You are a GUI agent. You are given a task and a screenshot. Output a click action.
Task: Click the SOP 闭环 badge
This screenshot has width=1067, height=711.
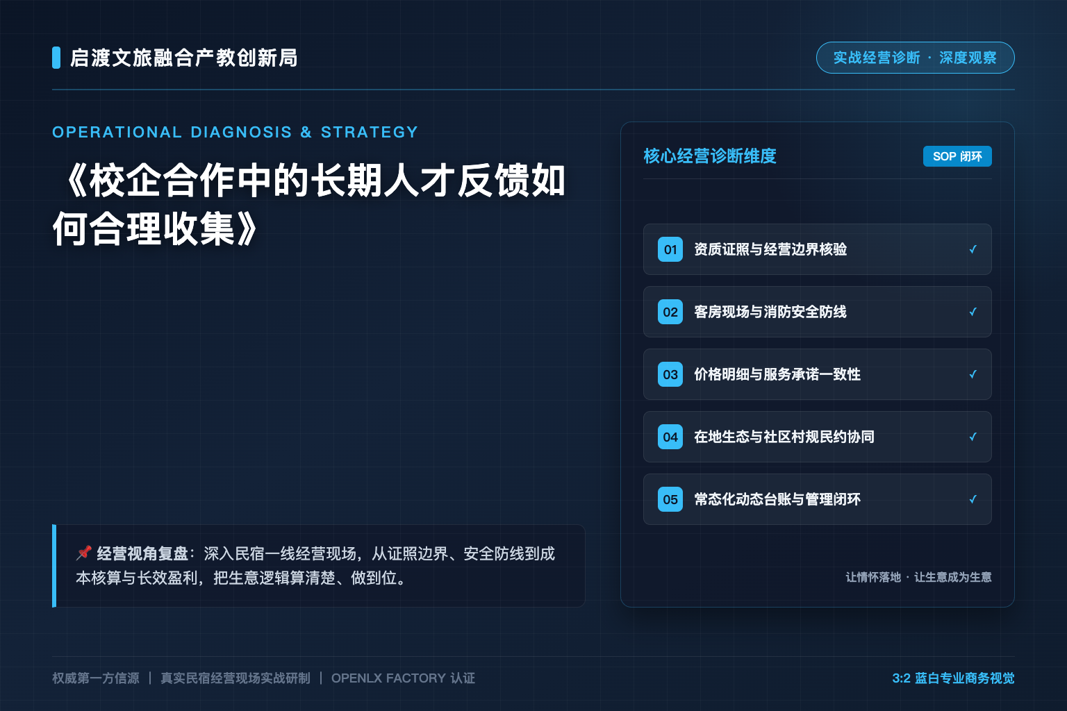(957, 156)
